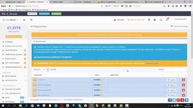
Task: Open Соц. активность in sidebar
Action: click(x=13, y=93)
